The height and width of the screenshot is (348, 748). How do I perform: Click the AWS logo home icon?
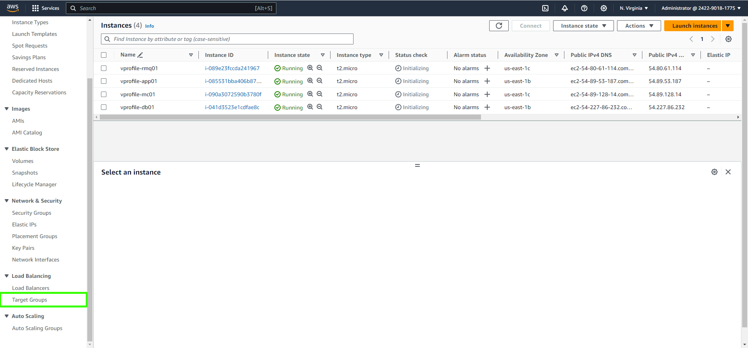13,8
